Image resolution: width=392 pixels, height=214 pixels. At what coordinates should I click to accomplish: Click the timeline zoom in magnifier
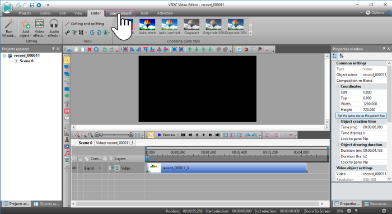[77, 135]
